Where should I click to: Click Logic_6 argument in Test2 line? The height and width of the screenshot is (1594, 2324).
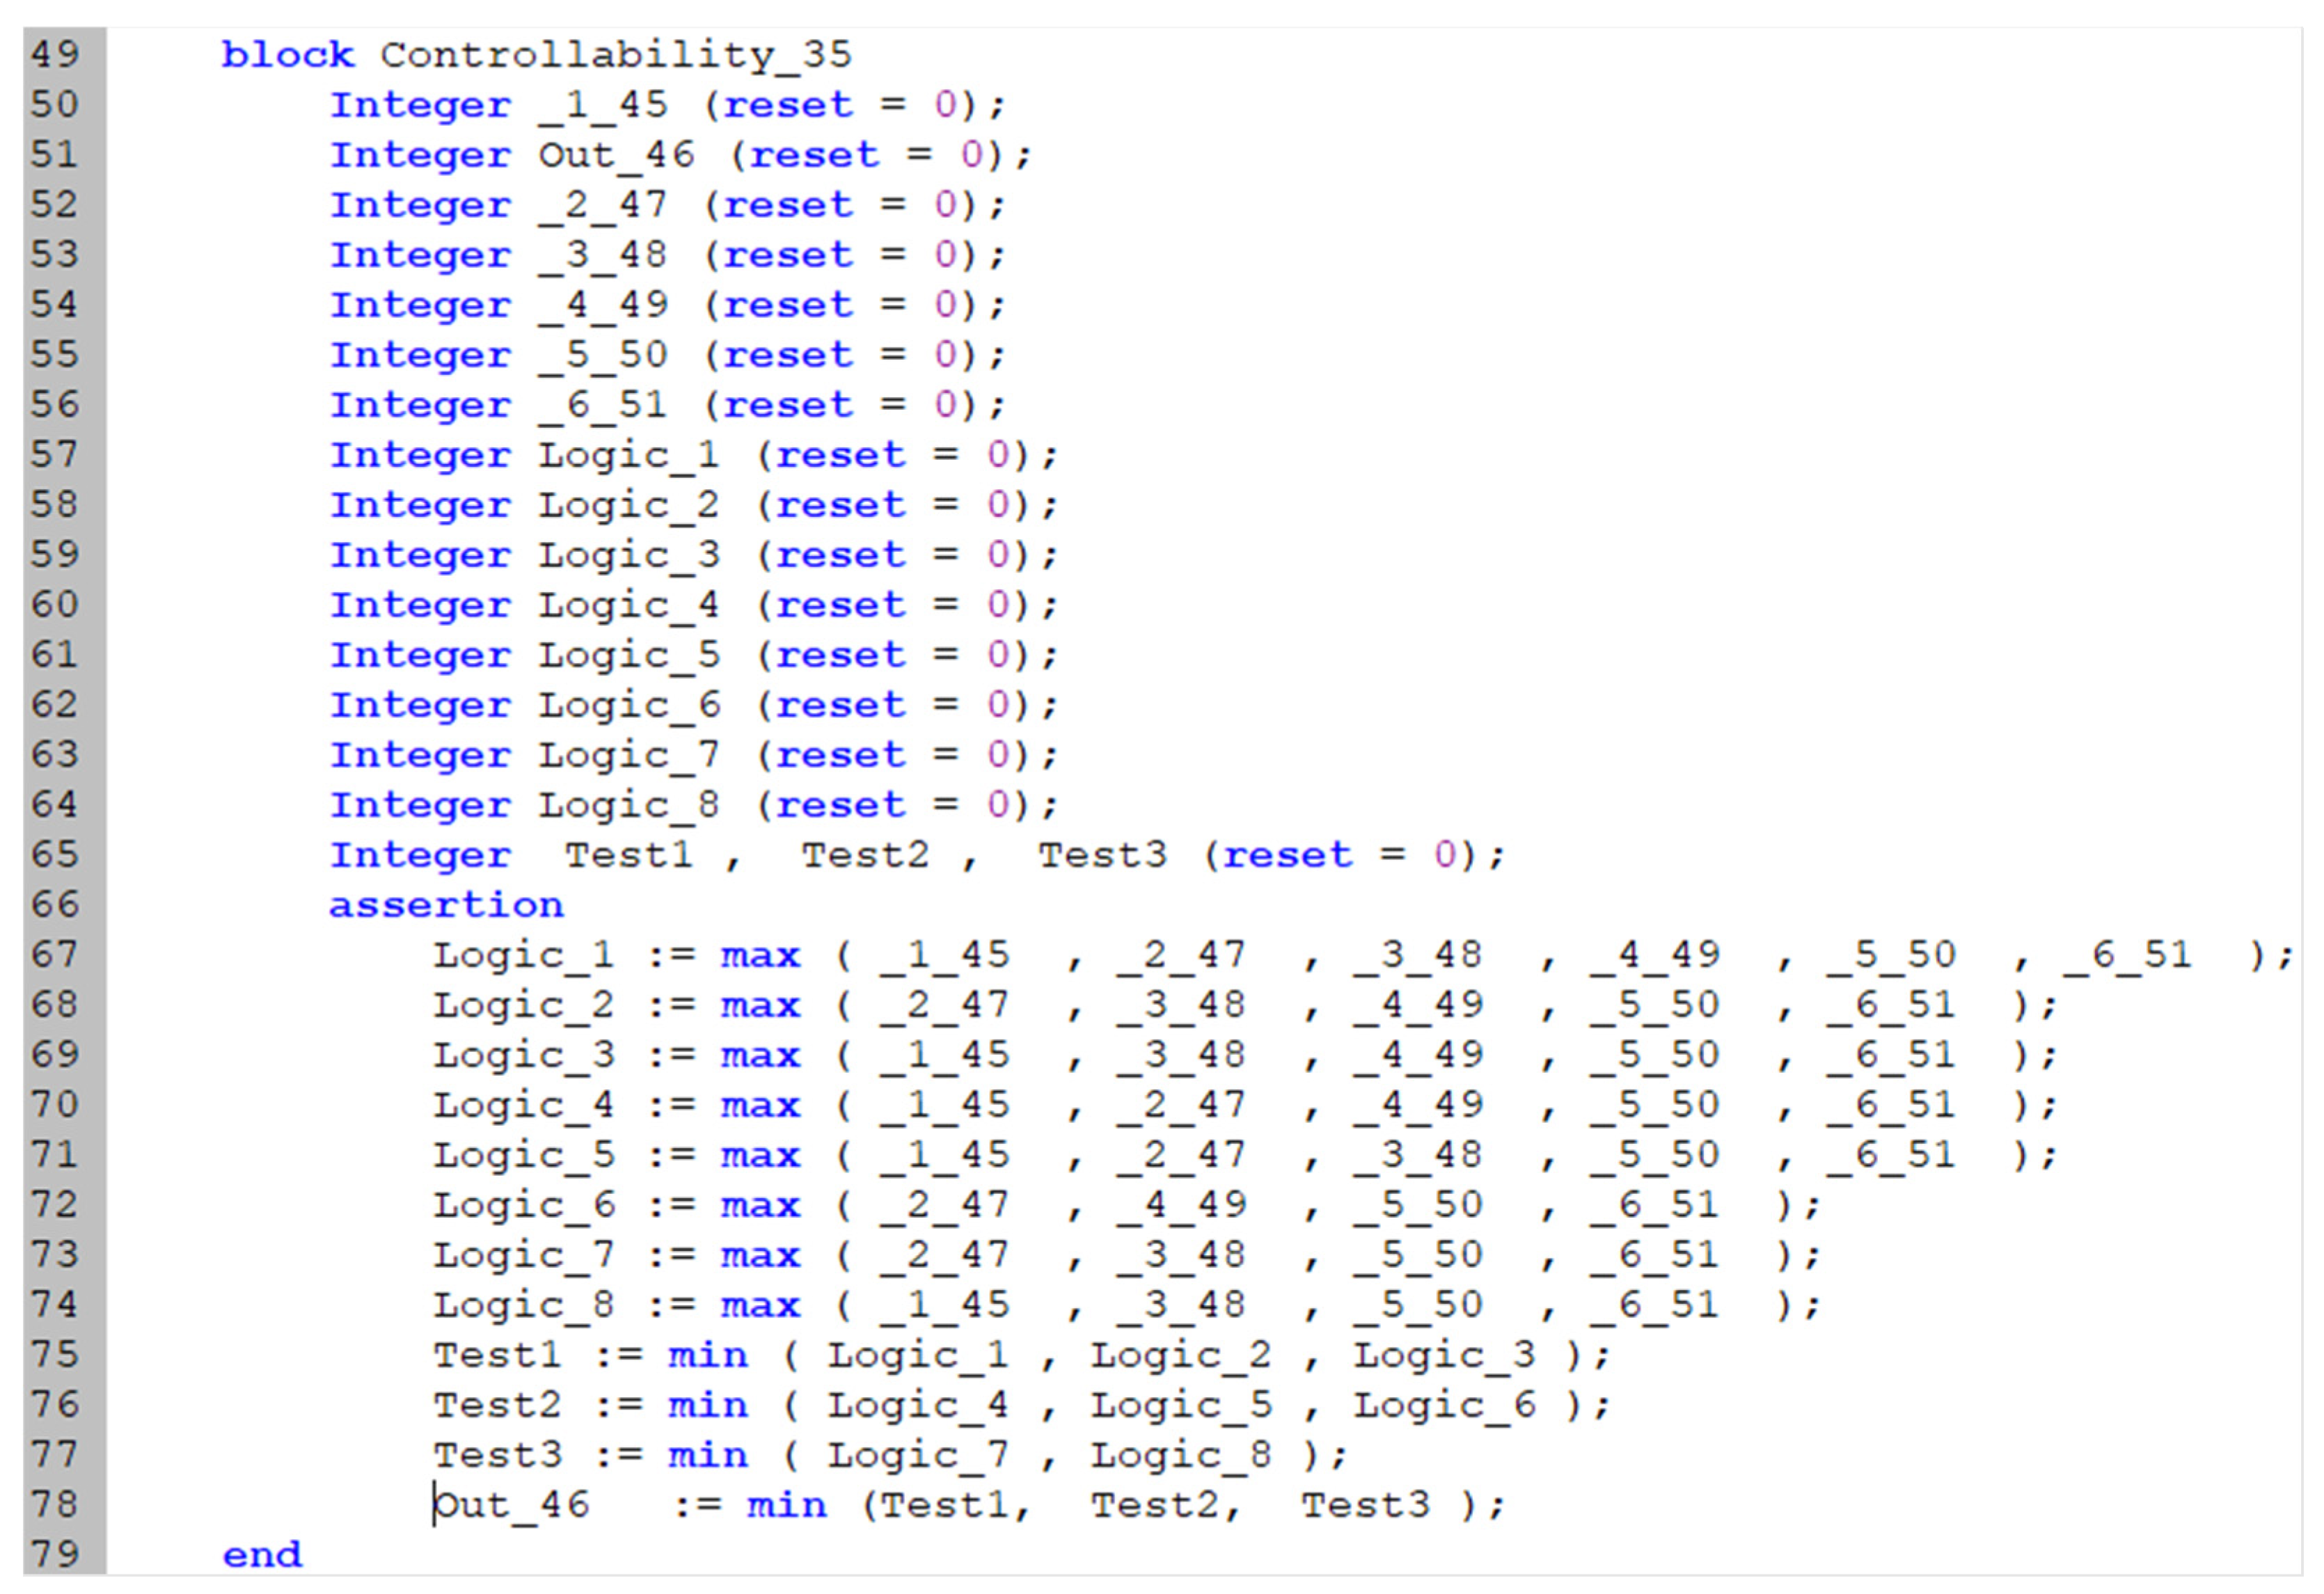tap(1444, 1405)
